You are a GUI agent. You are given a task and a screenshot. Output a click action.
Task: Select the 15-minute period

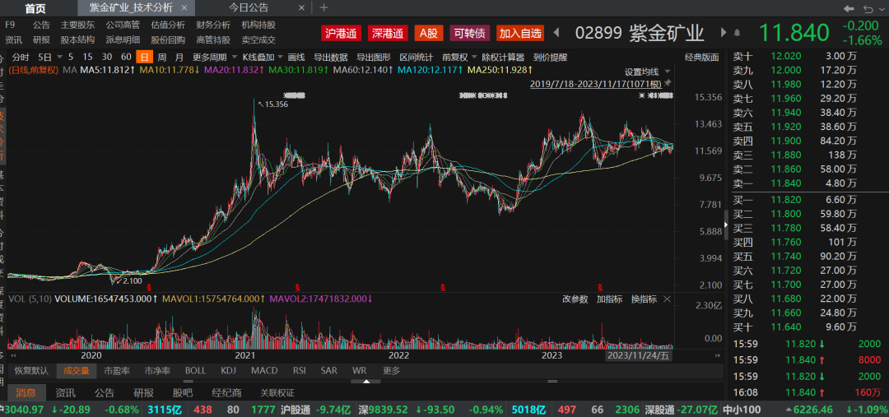click(87, 58)
